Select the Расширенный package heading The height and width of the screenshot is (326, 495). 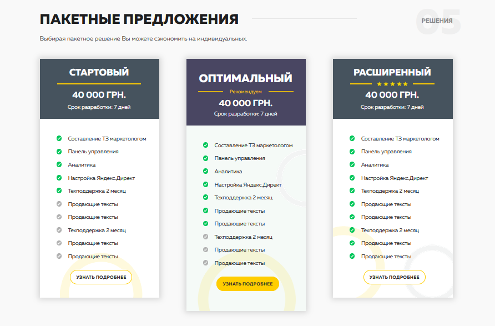click(x=392, y=72)
